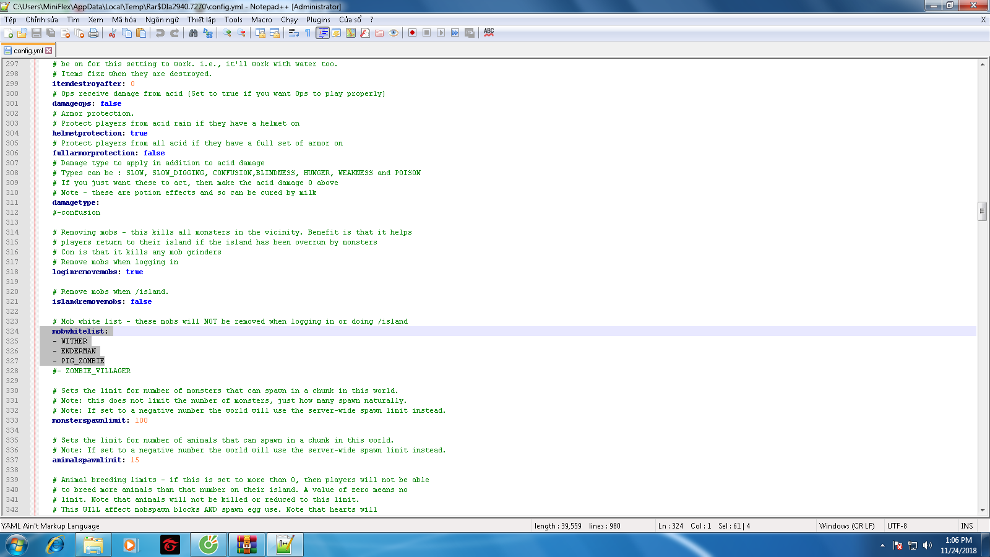Open the Chỉnh sửa menu

[x=41, y=20]
